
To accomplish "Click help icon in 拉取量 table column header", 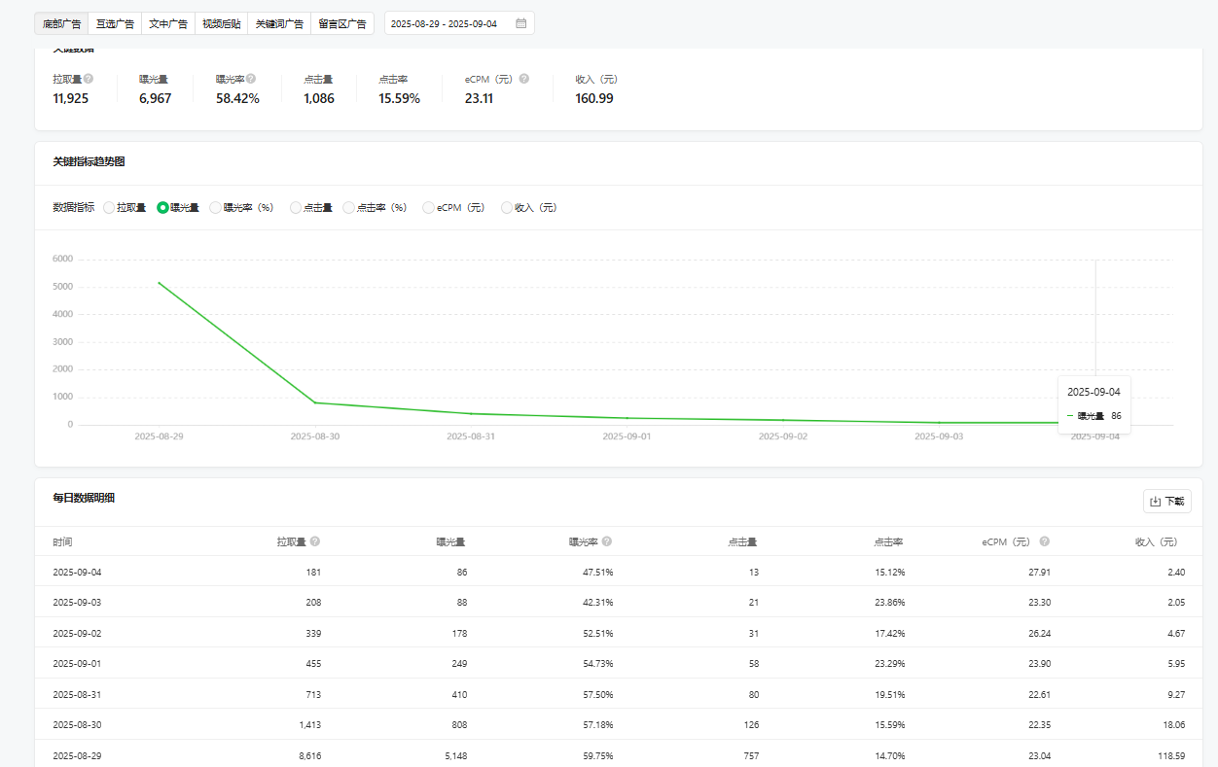I will (315, 541).
